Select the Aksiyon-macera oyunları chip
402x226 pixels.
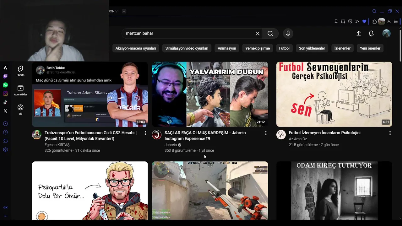coord(136,48)
